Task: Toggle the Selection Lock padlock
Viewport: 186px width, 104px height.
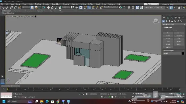Action: 83,94
